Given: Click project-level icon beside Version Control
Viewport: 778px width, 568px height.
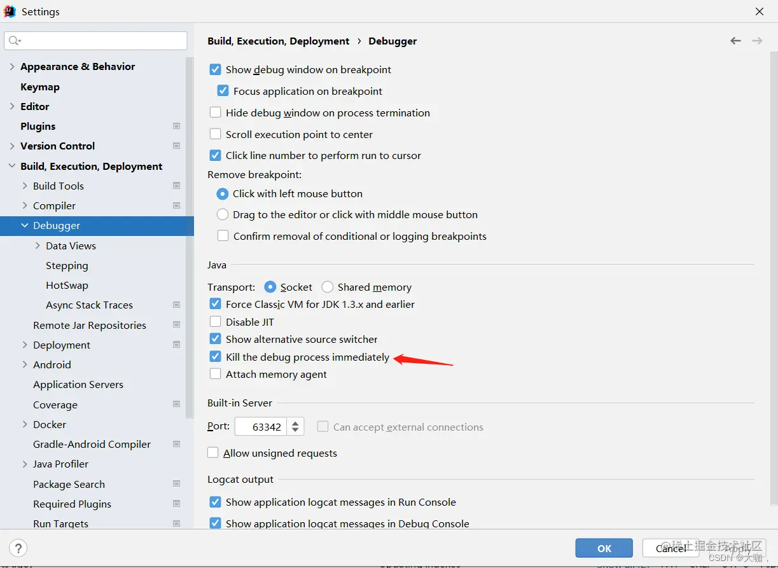Looking at the screenshot, I should tap(177, 146).
